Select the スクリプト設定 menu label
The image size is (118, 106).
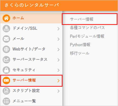pyautogui.click(x=26, y=90)
